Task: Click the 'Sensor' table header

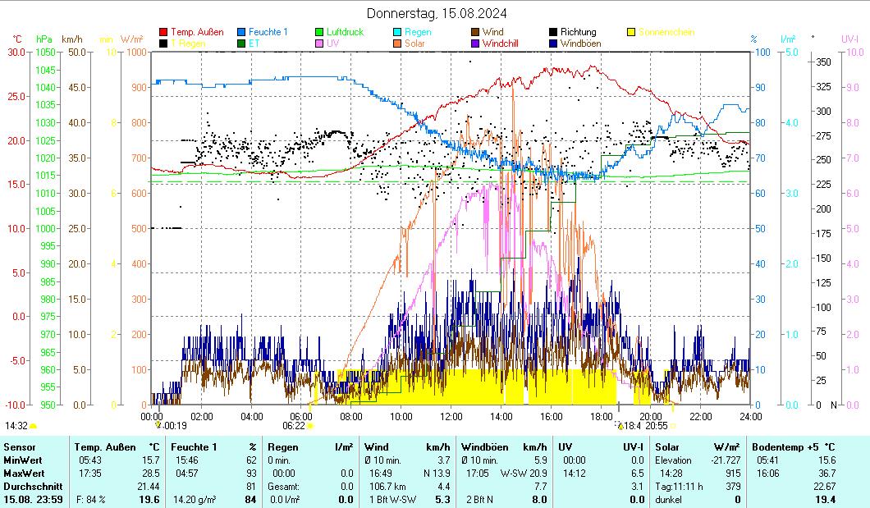Action: point(20,447)
